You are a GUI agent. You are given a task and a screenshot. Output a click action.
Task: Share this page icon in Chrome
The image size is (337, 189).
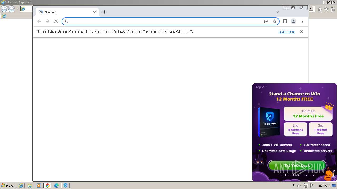[266, 21]
